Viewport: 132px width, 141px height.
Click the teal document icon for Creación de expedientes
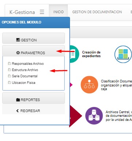point(74,54)
